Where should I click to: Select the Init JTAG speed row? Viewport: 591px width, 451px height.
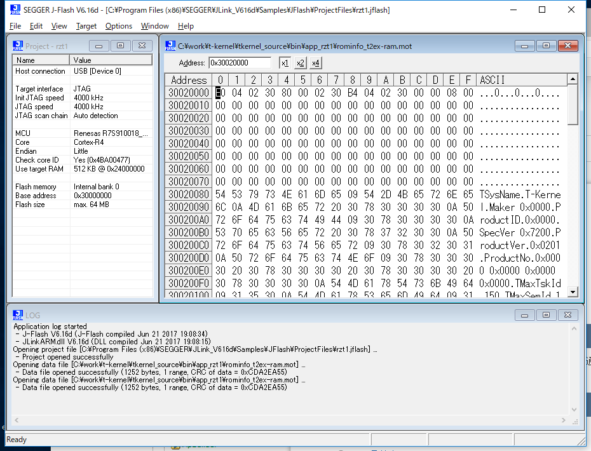(83, 98)
